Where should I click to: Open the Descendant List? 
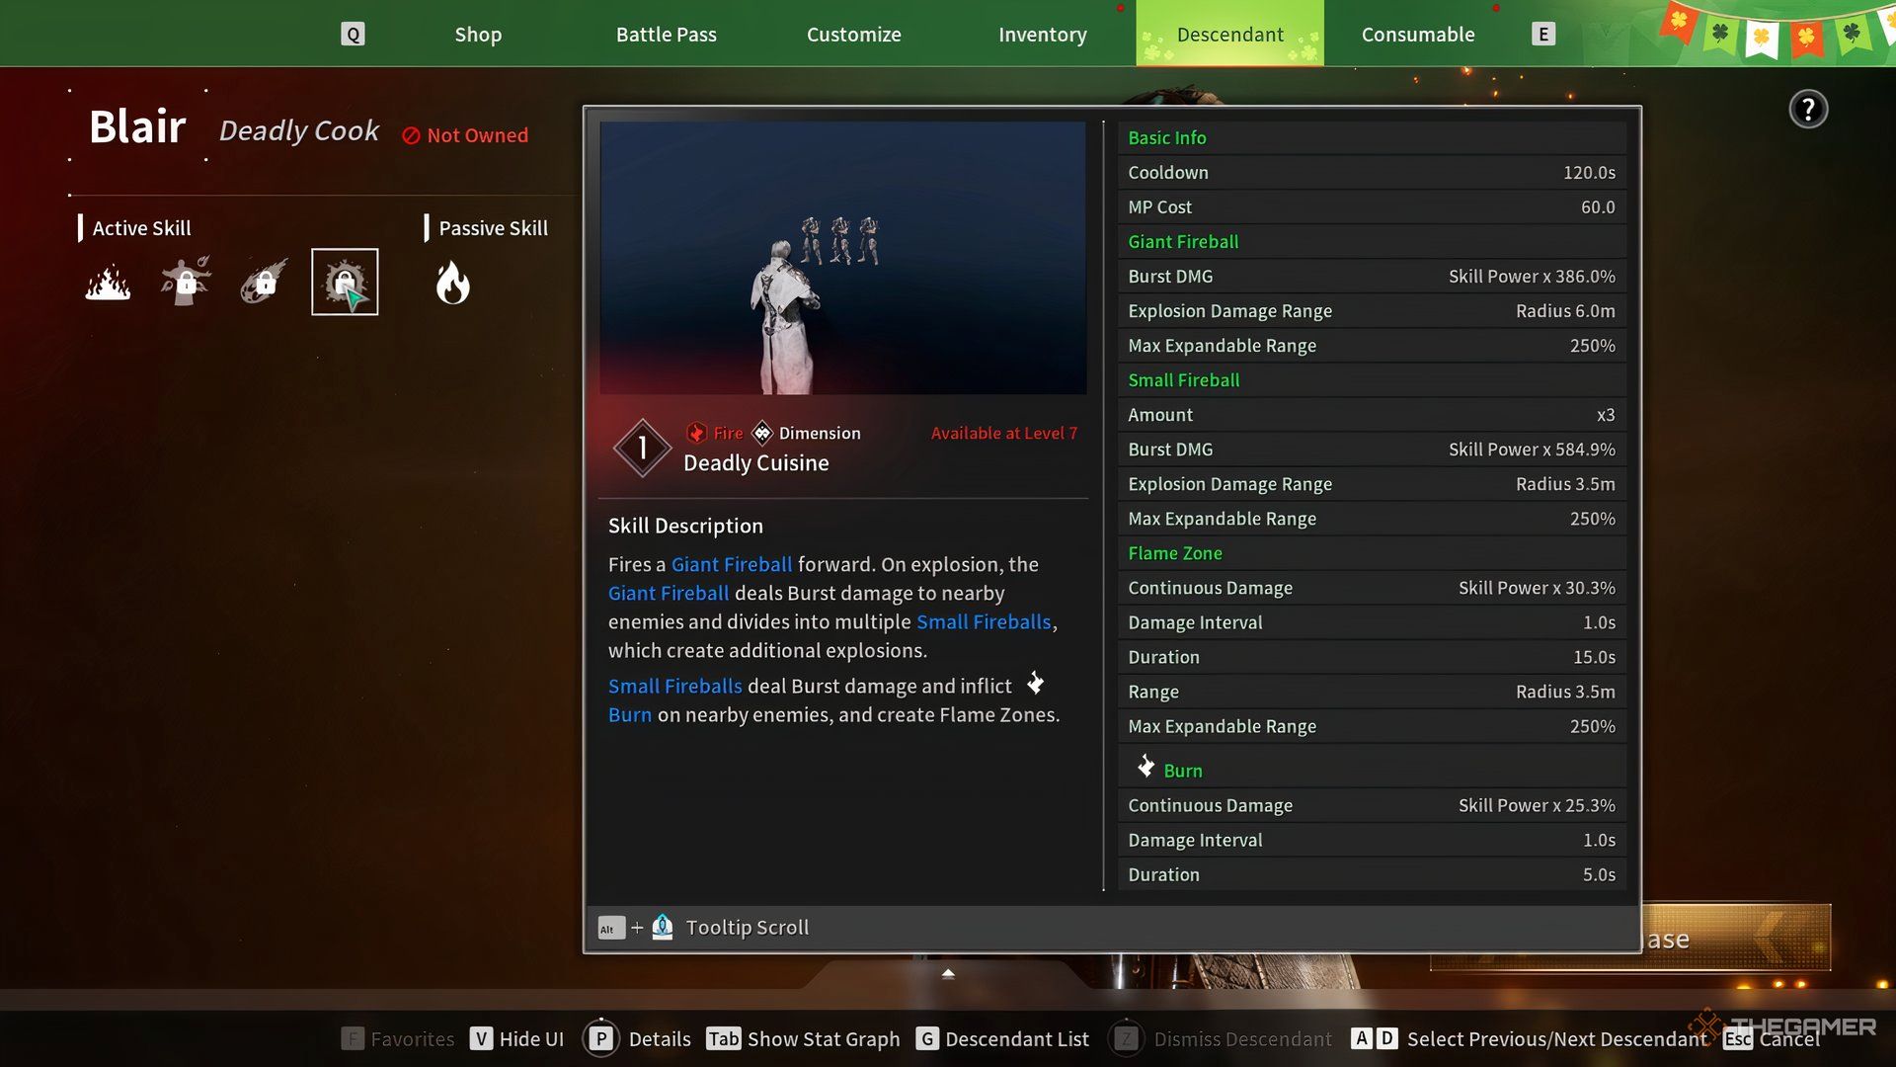coord(1017,1038)
